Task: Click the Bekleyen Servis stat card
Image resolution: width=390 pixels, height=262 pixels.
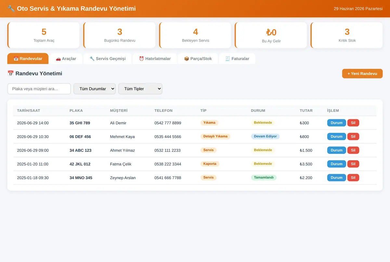Action: coord(195,35)
